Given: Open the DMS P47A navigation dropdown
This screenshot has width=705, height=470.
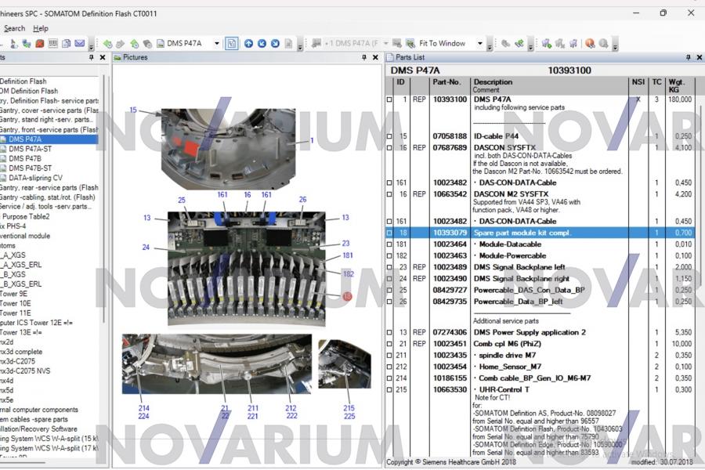Looking at the screenshot, I should coord(217,44).
